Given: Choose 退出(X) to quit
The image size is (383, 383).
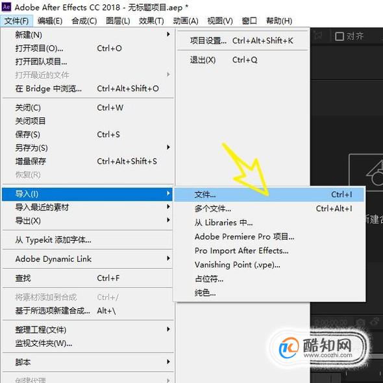Looking at the screenshot, I should 243,60.
